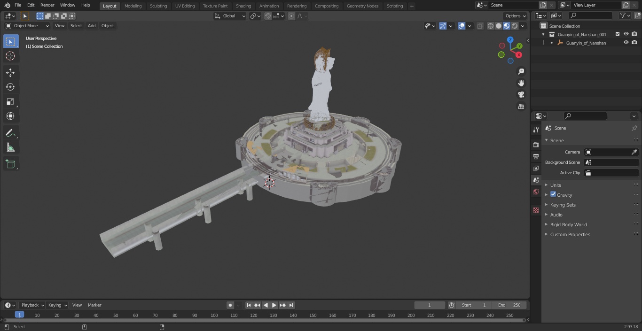642x331 pixels.
Task: Toggle the Gravity checkbox
Action: pos(553,194)
